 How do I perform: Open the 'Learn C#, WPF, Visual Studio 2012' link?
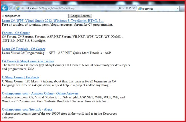coord(53,21)
